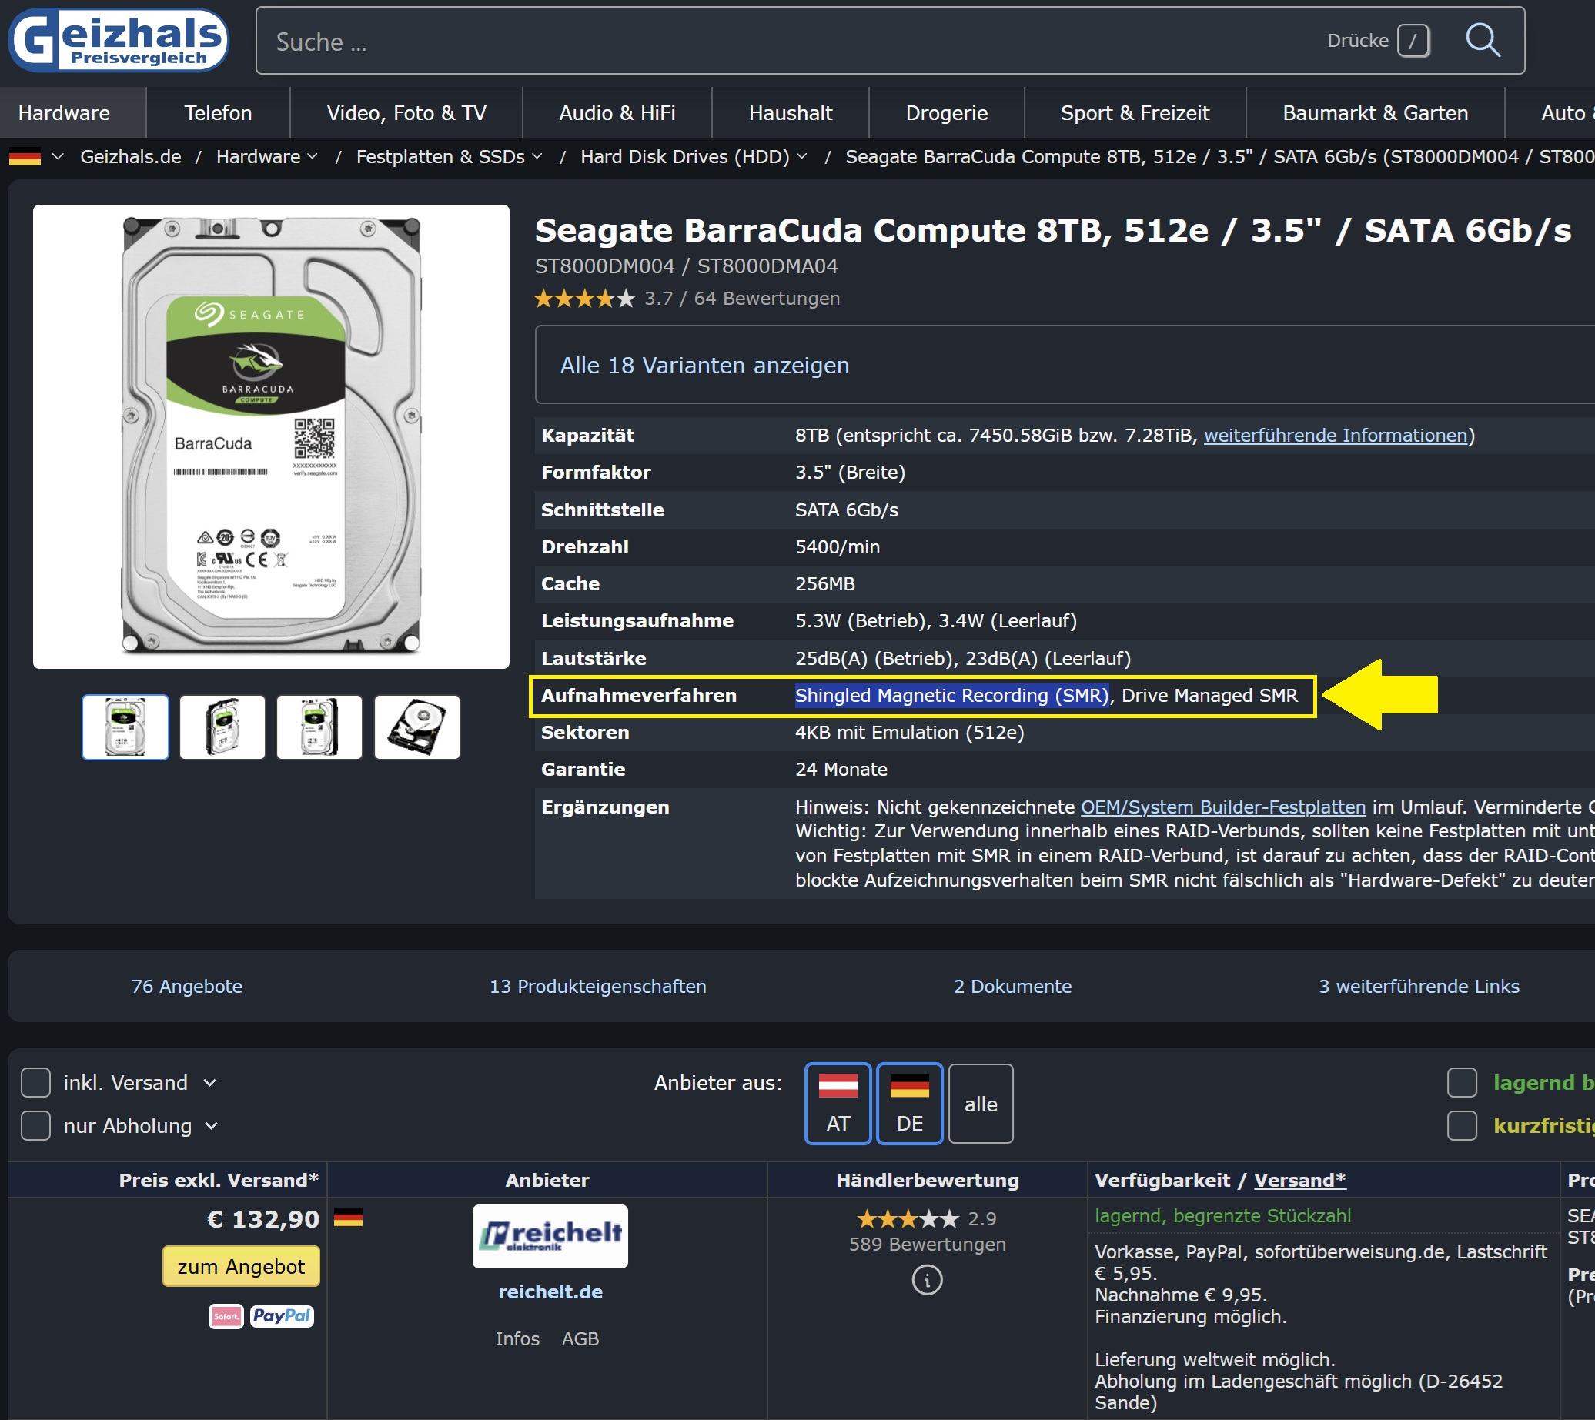Click the reichelt elektronik merchant logo
Image resolution: width=1595 pixels, height=1420 pixels.
click(x=550, y=1236)
